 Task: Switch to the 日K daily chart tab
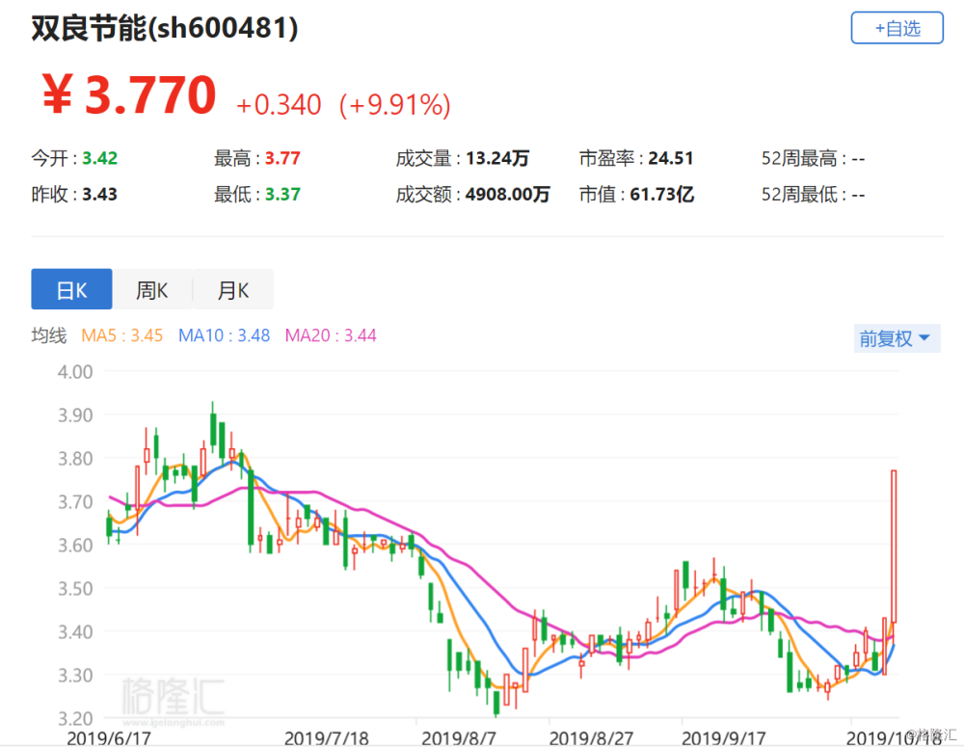tap(71, 289)
